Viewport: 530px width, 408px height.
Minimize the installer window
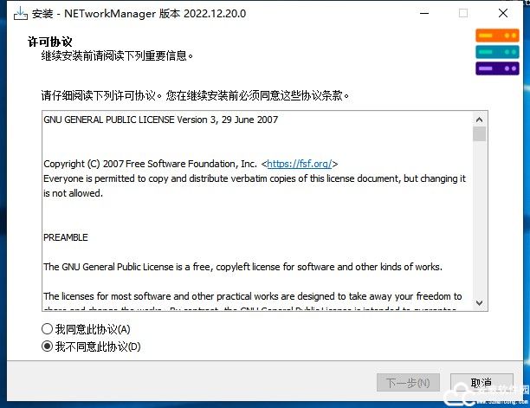pos(424,14)
